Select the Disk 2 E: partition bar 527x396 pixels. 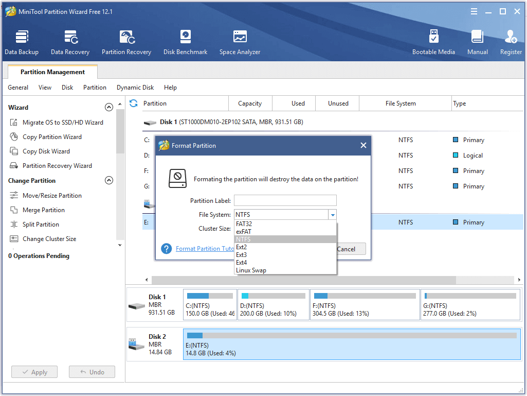[352, 344]
